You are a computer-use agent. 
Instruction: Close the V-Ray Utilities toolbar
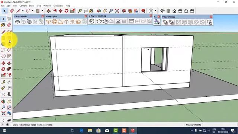point(211,17)
